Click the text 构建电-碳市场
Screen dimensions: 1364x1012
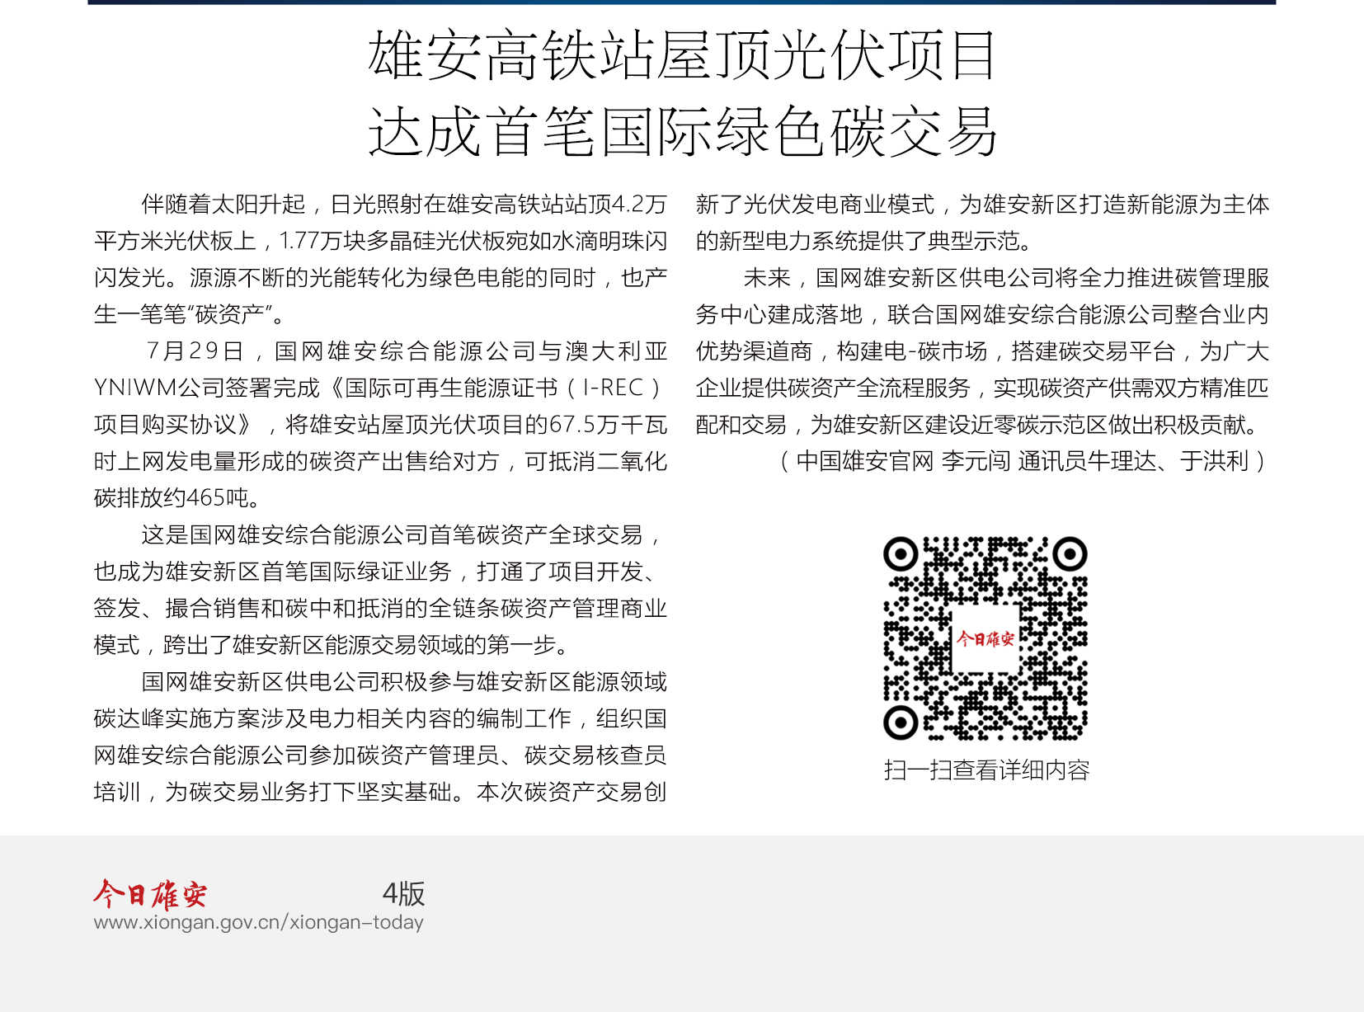pos(911,351)
